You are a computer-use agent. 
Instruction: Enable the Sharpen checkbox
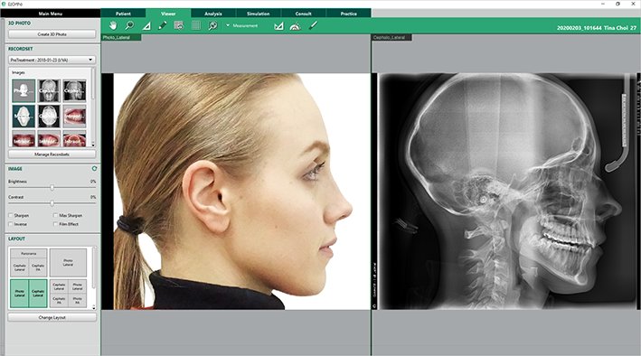[x=11, y=215]
